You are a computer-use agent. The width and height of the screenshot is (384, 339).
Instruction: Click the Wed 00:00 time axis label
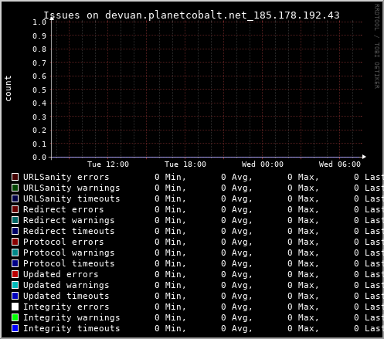(x=262, y=164)
